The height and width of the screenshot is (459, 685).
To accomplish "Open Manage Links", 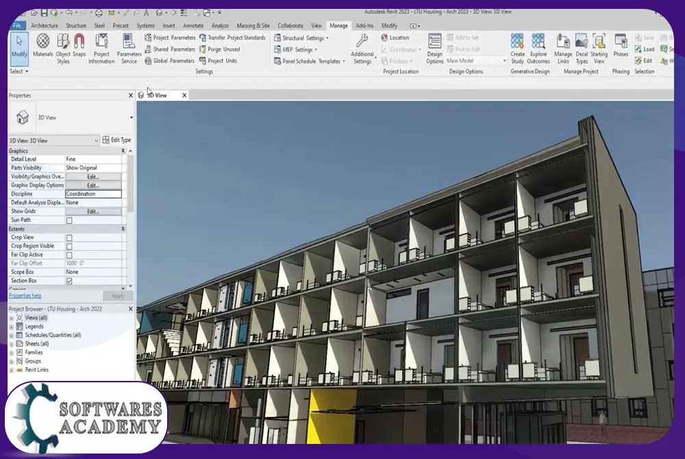I will (x=563, y=49).
